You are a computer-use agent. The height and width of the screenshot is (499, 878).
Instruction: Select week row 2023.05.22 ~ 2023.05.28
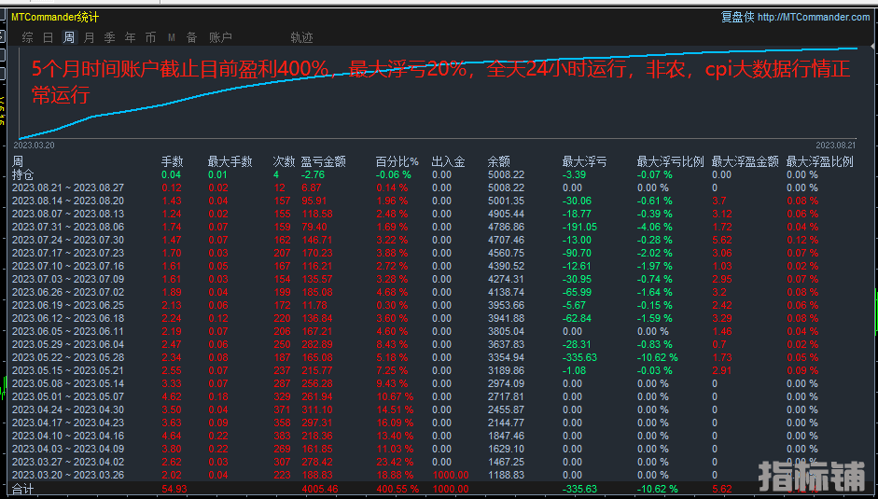(x=67, y=357)
